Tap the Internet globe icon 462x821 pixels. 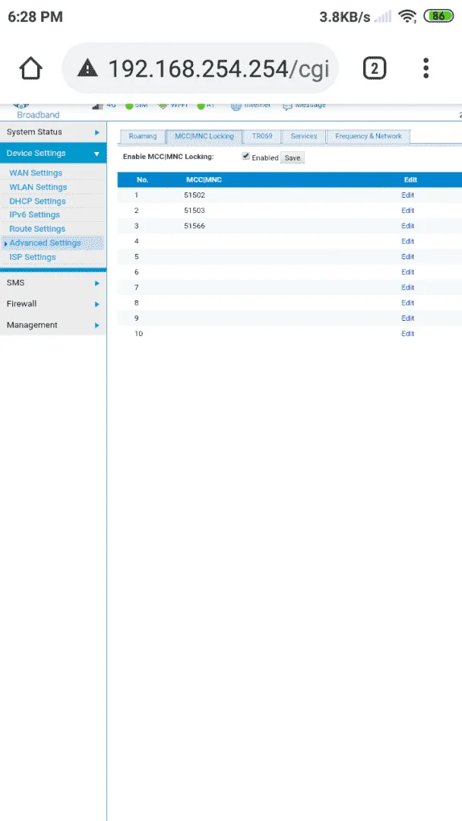(x=236, y=106)
